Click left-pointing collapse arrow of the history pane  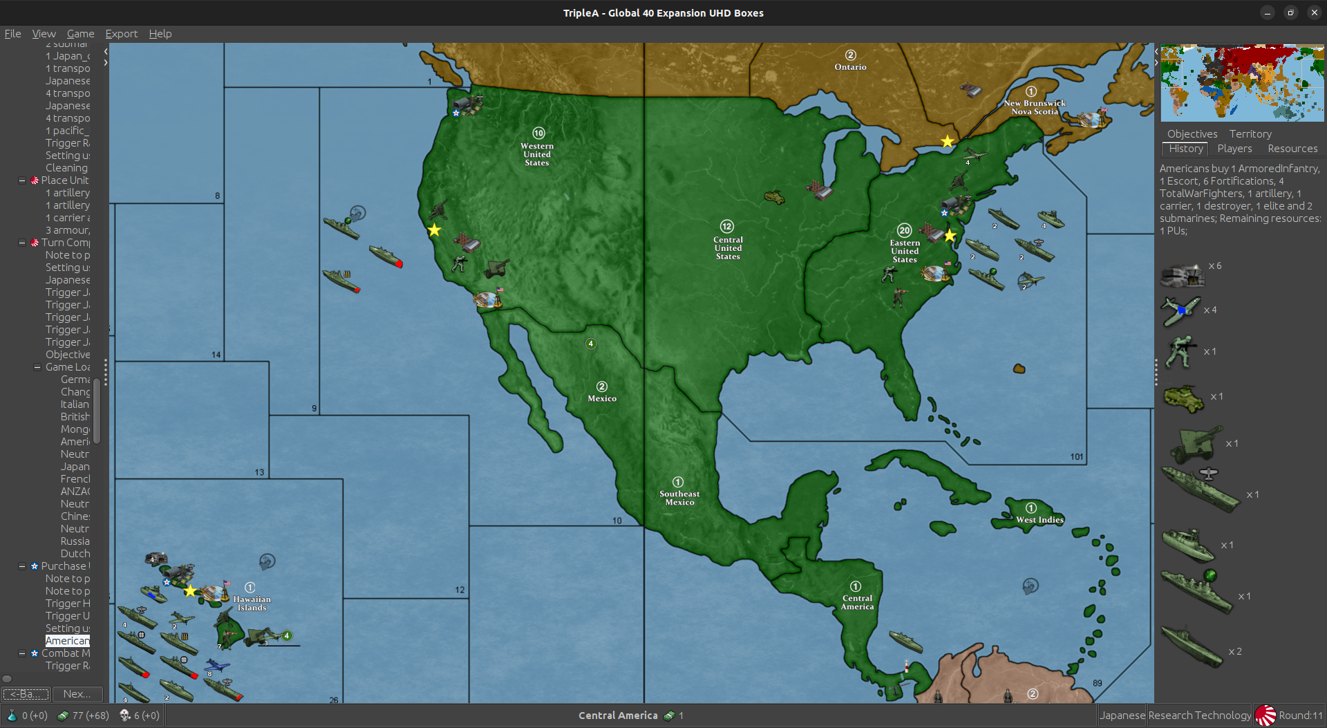(106, 51)
